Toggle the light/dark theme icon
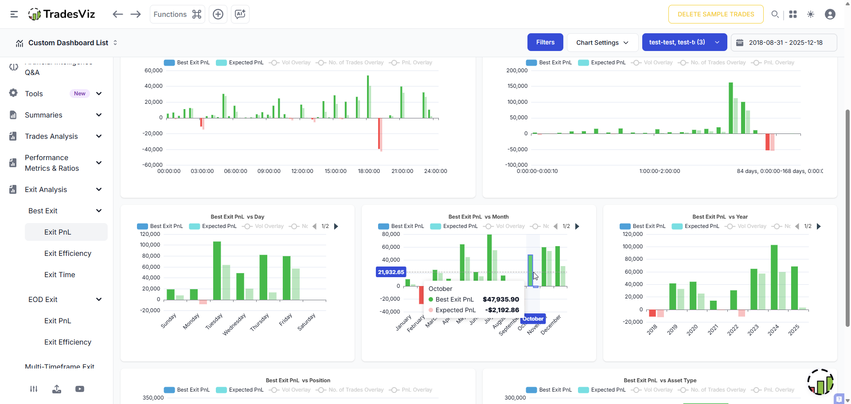This screenshot has width=851, height=404. coord(811,14)
